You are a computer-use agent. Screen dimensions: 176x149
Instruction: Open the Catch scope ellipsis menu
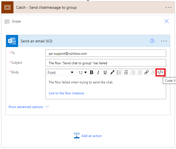click(x=168, y=7)
